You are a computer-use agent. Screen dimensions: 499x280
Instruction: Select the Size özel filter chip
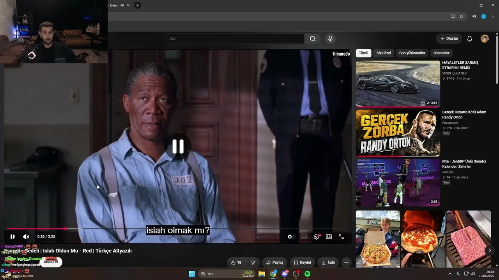(384, 53)
